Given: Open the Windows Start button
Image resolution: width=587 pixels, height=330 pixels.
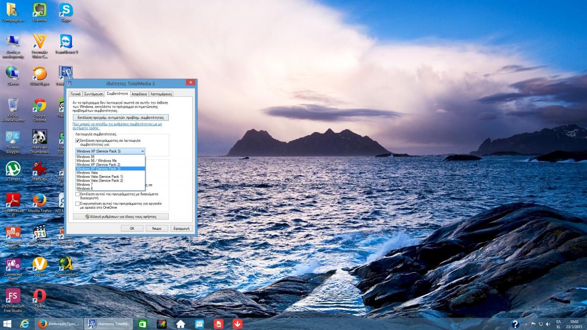Looking at the screenshot, I should pyautogui.click(x=7, y=324).
